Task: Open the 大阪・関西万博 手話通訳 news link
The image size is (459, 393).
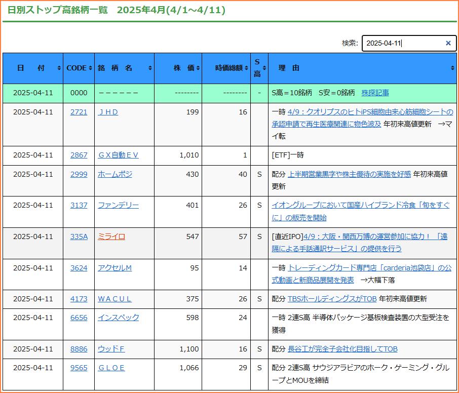Action: (360, 243)
